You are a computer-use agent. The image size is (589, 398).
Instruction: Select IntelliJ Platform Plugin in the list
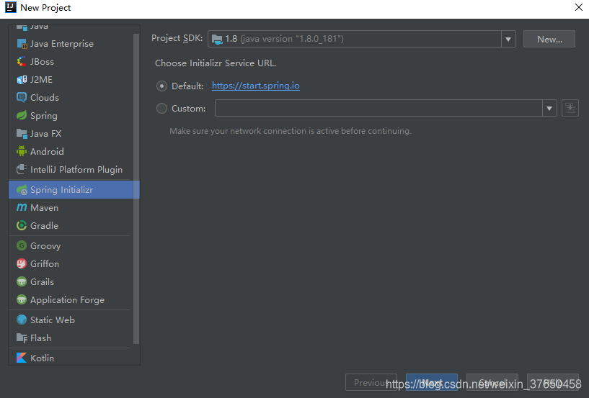point(71,170)
